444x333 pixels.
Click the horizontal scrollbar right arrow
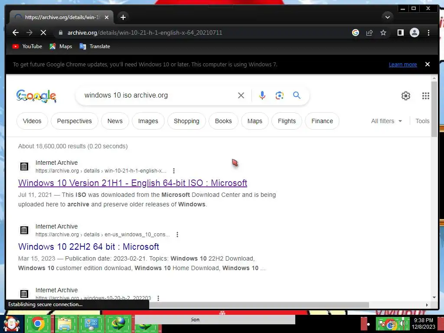[x=427, y=305]
